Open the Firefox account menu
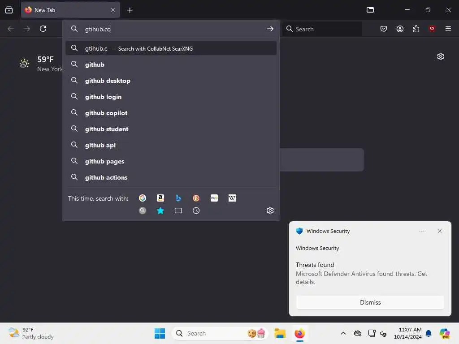Screen dimensions: 459x344 coord(400,29)
